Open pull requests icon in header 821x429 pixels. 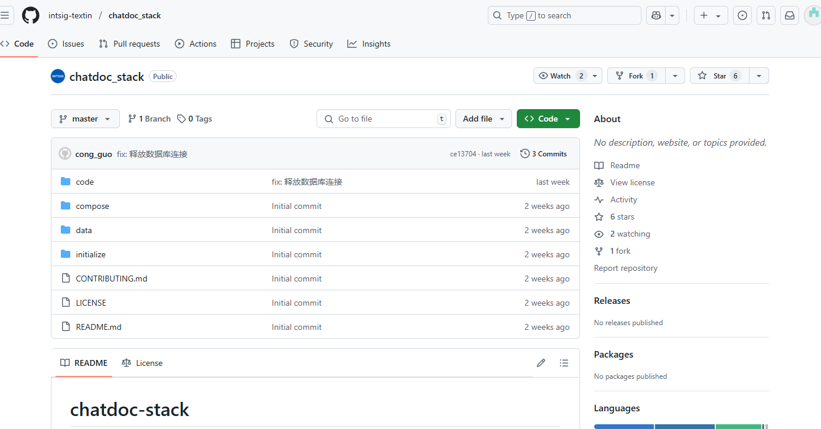766,15
